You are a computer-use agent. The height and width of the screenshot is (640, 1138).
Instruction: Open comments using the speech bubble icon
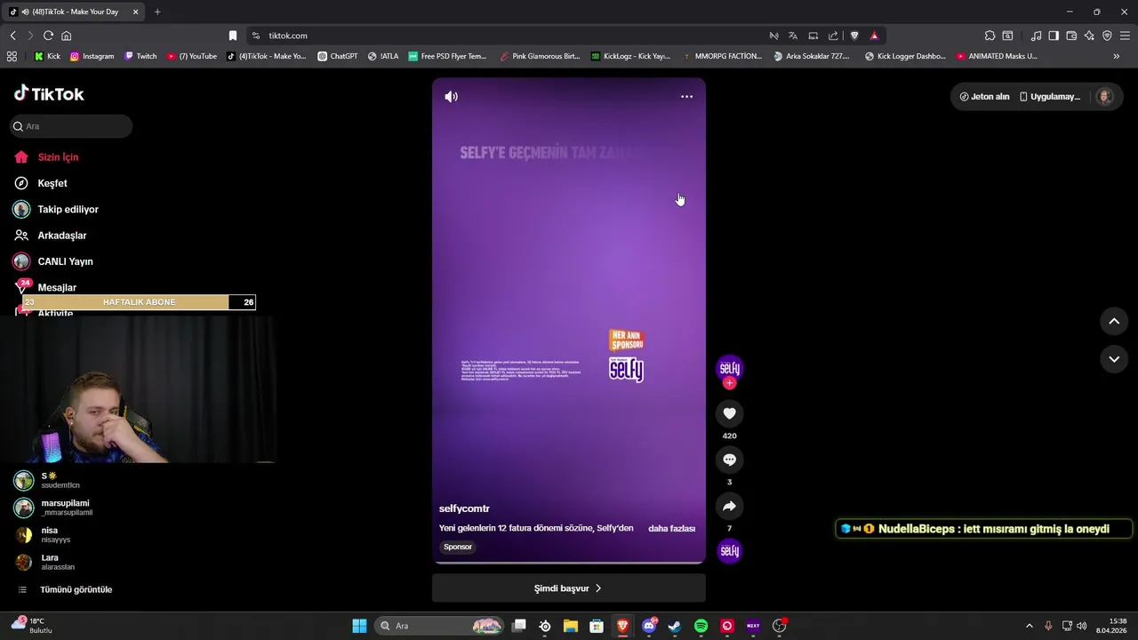coord(729,460)
